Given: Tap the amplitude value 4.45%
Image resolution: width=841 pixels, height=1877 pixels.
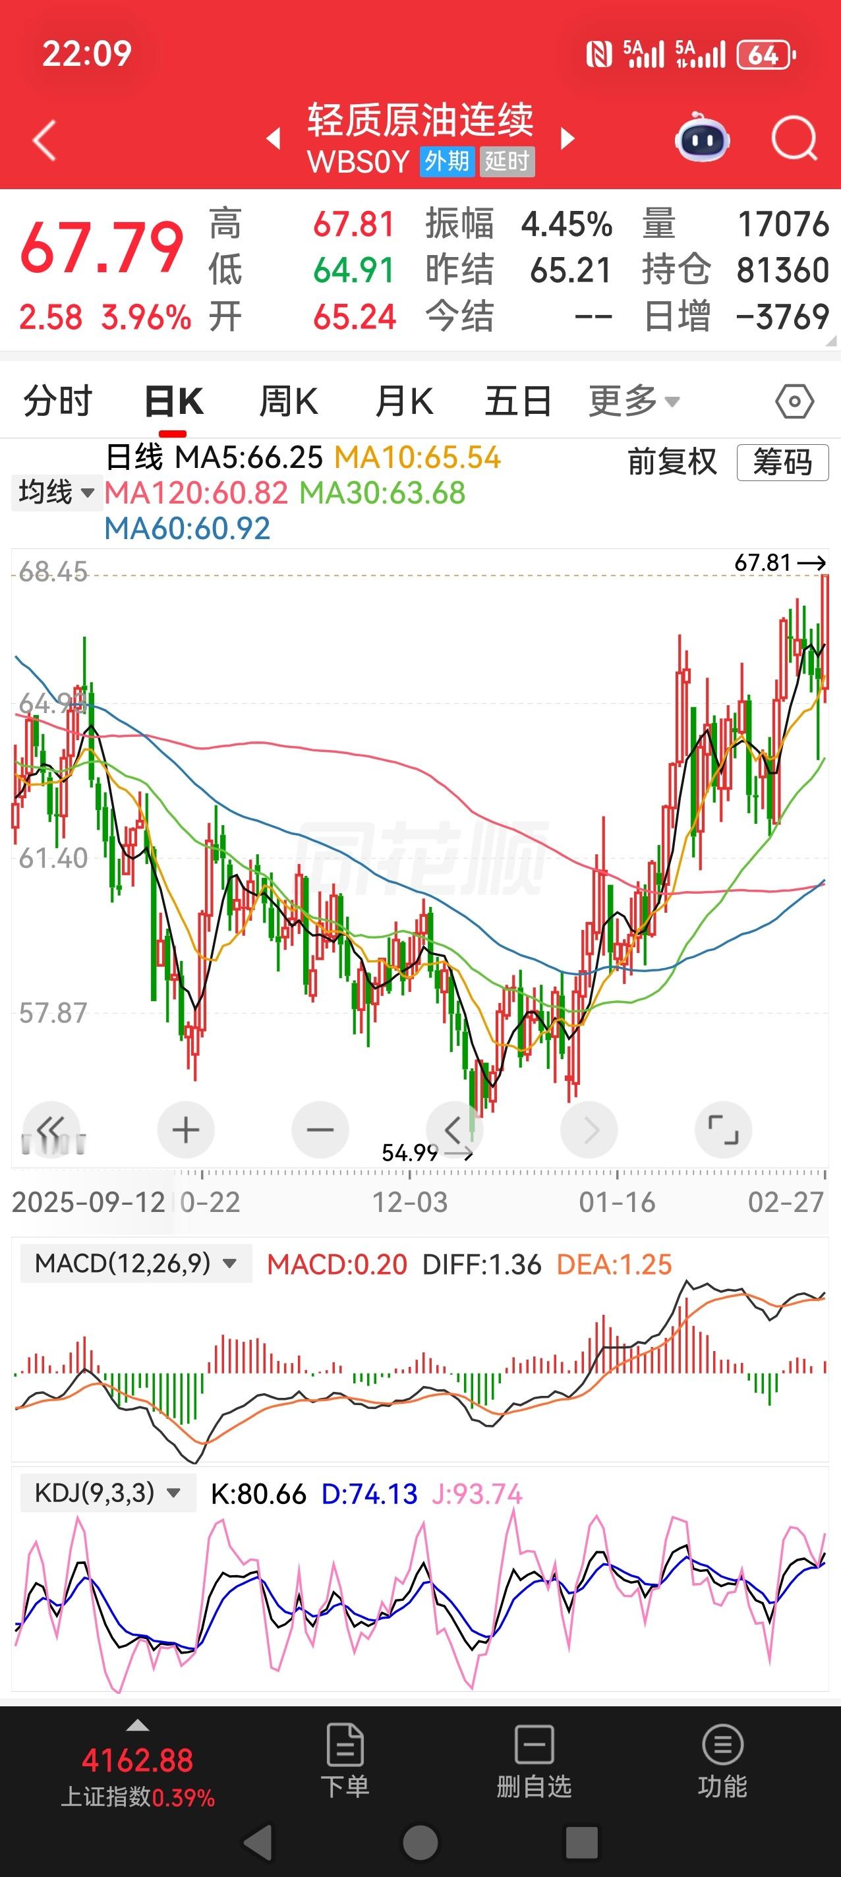Looking at the screenshot, I should tap(566, 225).
